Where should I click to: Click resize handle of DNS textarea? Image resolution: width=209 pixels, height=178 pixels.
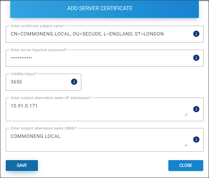186,145
